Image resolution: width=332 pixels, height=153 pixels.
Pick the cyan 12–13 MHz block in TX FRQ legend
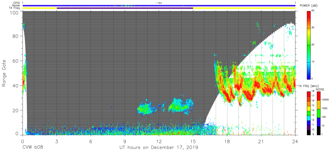[309, 118]
